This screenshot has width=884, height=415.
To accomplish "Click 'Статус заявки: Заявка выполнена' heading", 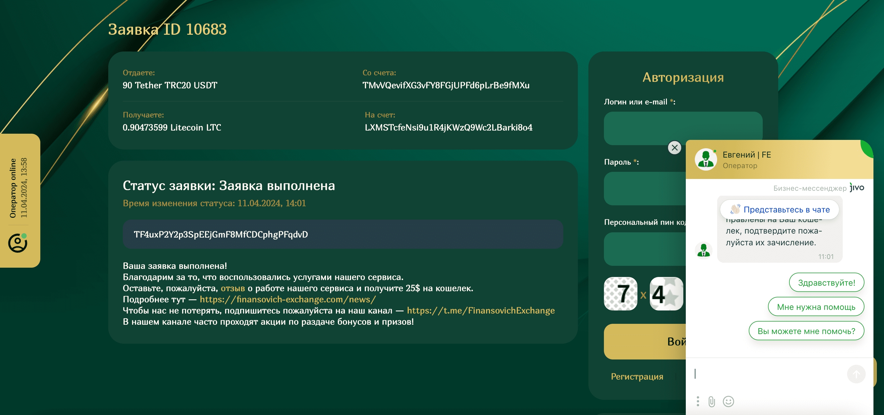I will [229, 186].
